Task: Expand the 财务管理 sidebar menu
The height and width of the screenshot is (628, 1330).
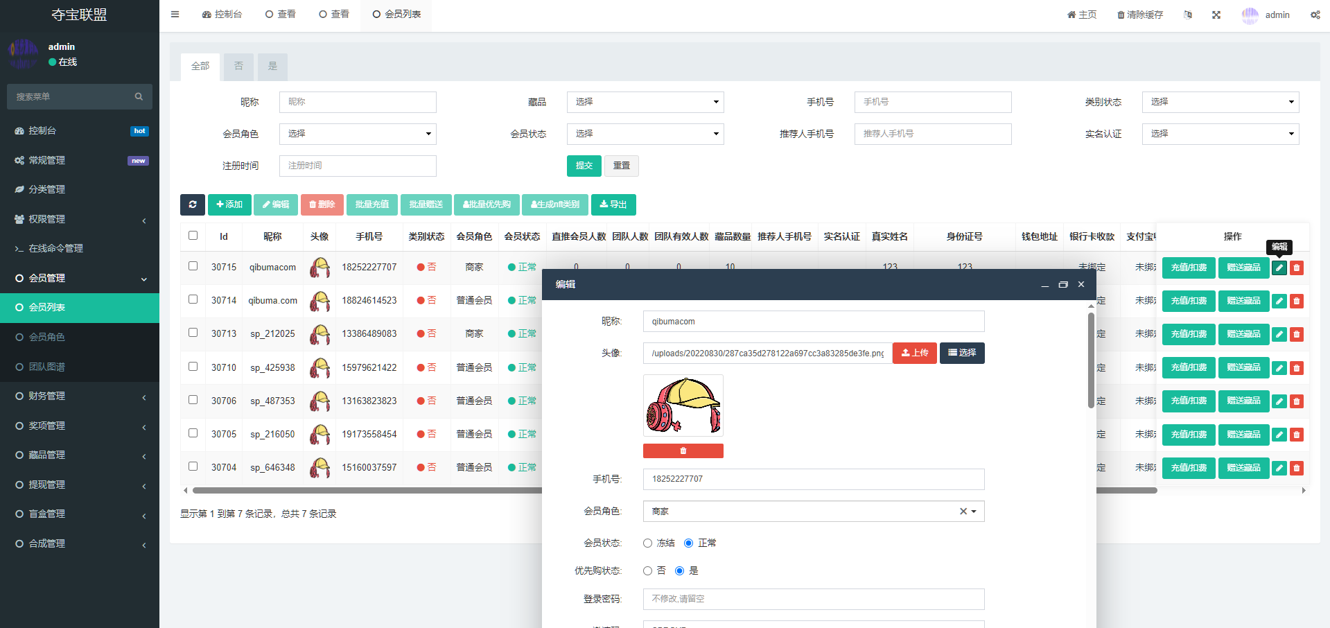Action: click(x=80, y=396)
